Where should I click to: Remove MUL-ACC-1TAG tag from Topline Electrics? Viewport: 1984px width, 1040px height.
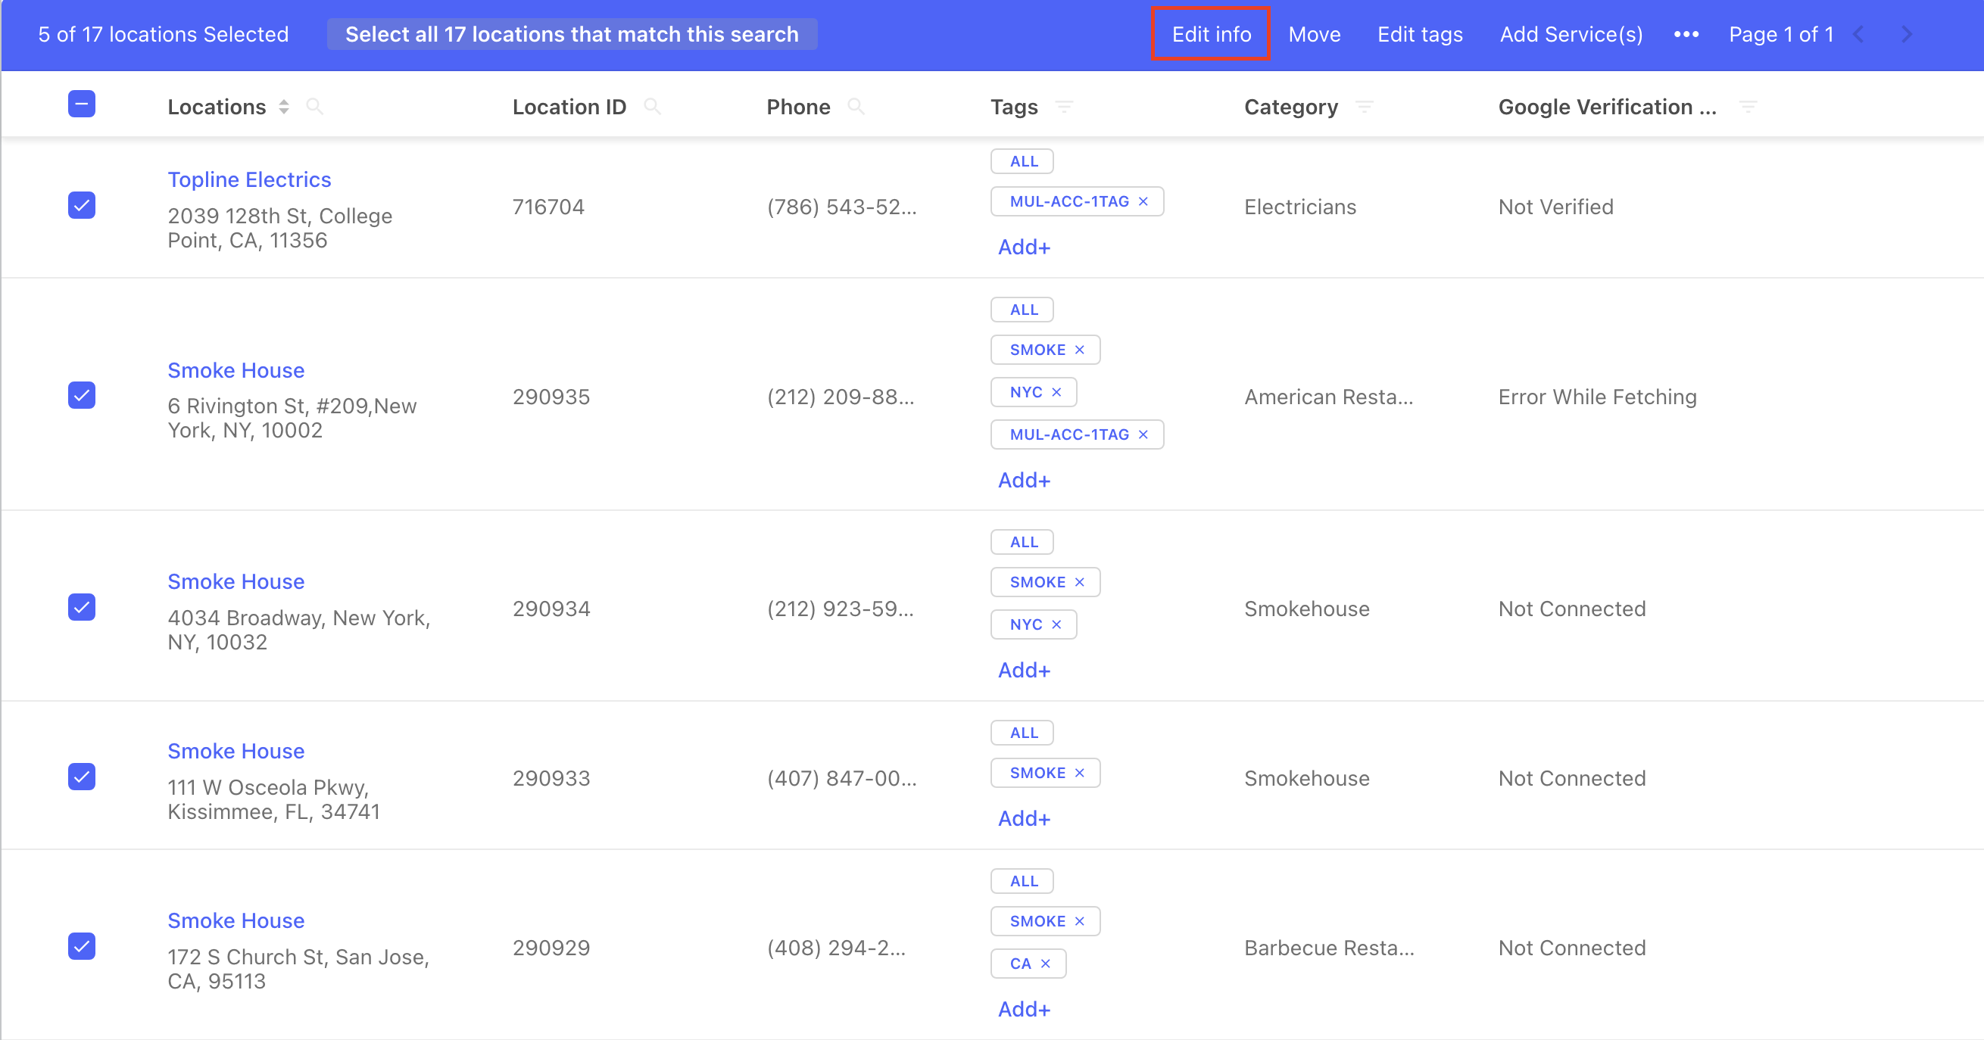pyautogui.click(x=1143, y=201)
